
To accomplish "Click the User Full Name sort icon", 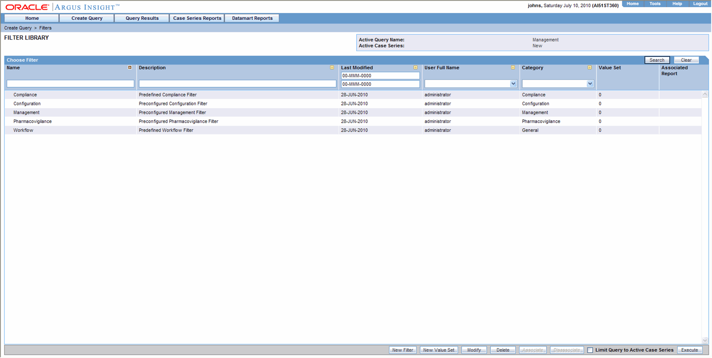I will coord(513,68).
